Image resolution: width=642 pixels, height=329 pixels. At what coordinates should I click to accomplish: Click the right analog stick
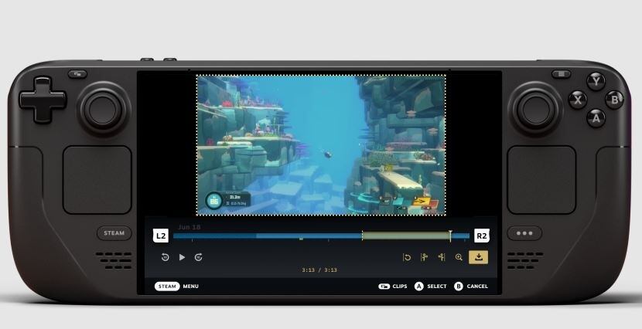[535, 109]
